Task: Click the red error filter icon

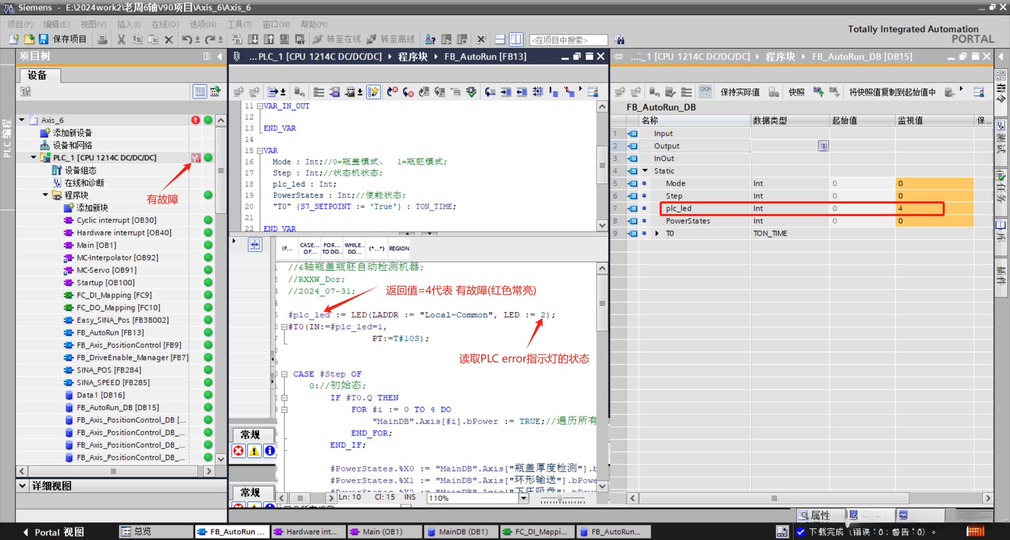Action: point(239,451)
